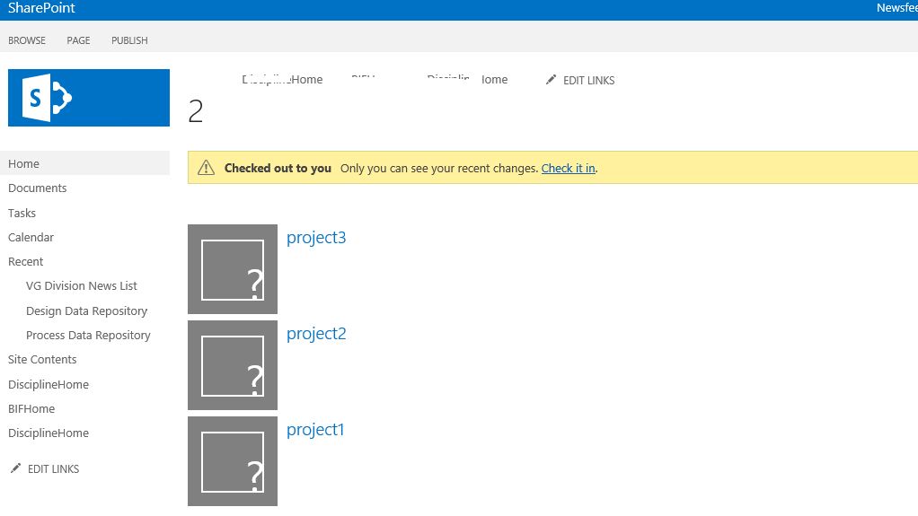Open VG Division News List
Image resolution: width=918 pixels, height=516 pixels.
(x=82, y=286)
